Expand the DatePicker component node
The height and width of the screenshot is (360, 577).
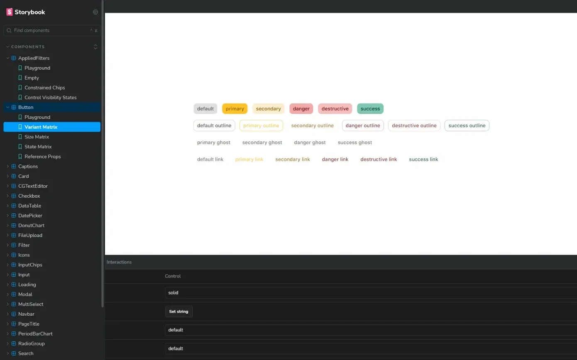click(x=7, y=215)
